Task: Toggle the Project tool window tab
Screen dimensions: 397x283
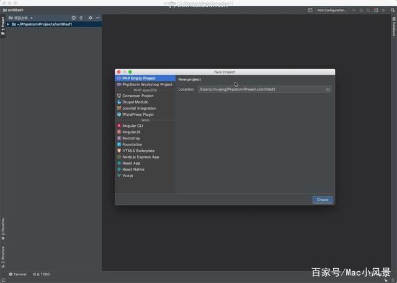Action: pyautogui.click(x=2, y=26)
